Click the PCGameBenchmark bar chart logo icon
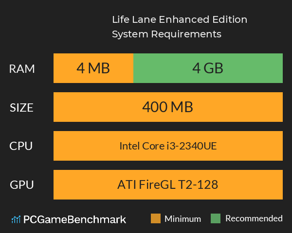 click(x=16, y=219)
